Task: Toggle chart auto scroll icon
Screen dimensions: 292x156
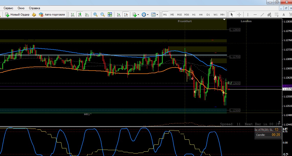Action: (x=118, y=15)
